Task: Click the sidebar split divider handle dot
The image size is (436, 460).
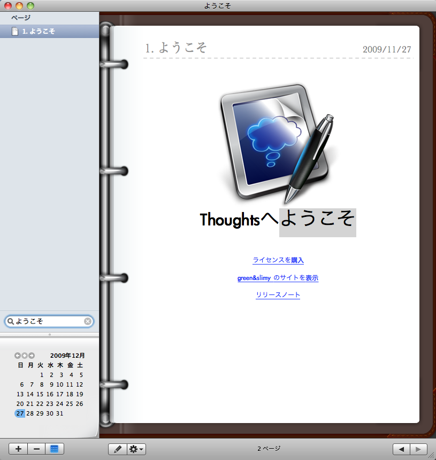Action: [50, 335]
